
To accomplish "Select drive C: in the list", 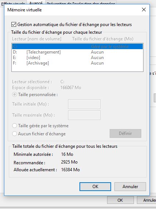I will coord(77,47).
